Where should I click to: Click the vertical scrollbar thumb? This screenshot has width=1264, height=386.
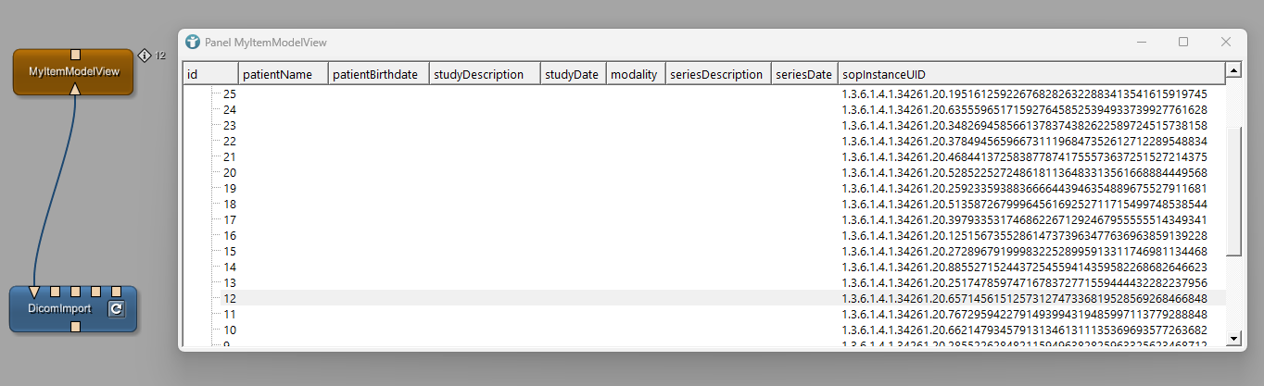coord(1233,190)
